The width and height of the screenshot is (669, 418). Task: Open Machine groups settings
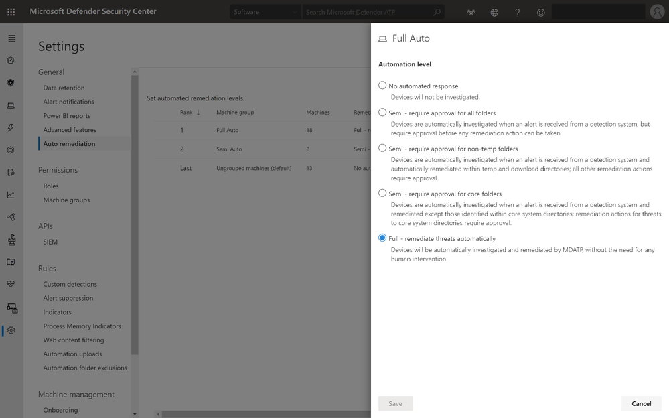(66, 200)
